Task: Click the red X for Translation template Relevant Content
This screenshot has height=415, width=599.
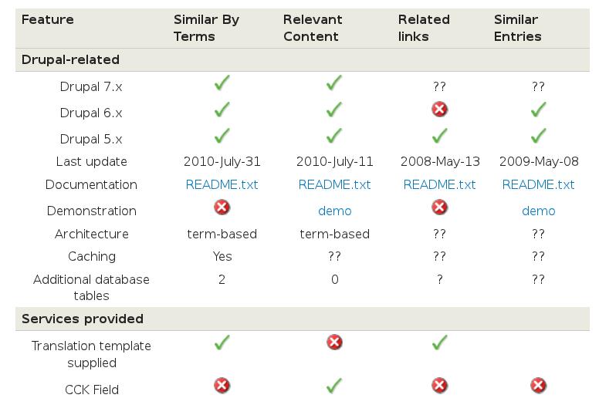Action: tap(335, 342)
